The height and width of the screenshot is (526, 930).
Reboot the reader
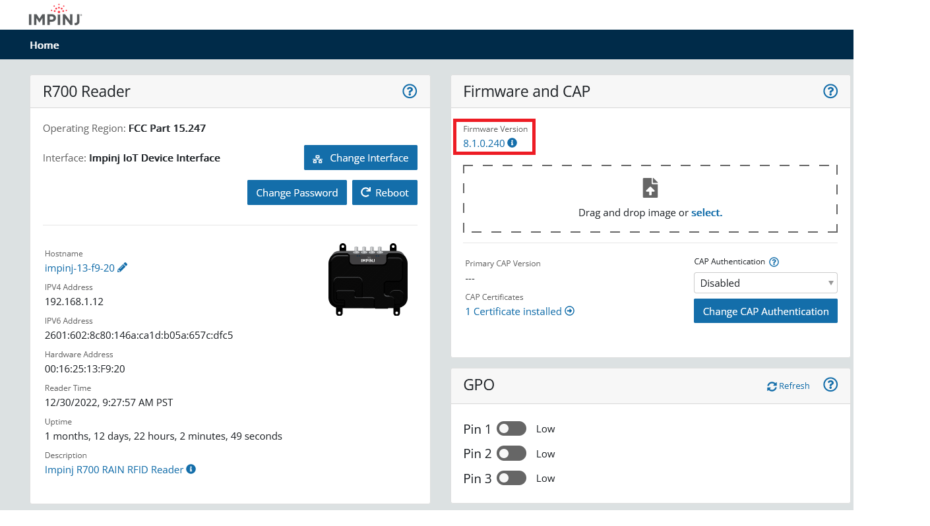pyautogui.click(x=385, y=192)
